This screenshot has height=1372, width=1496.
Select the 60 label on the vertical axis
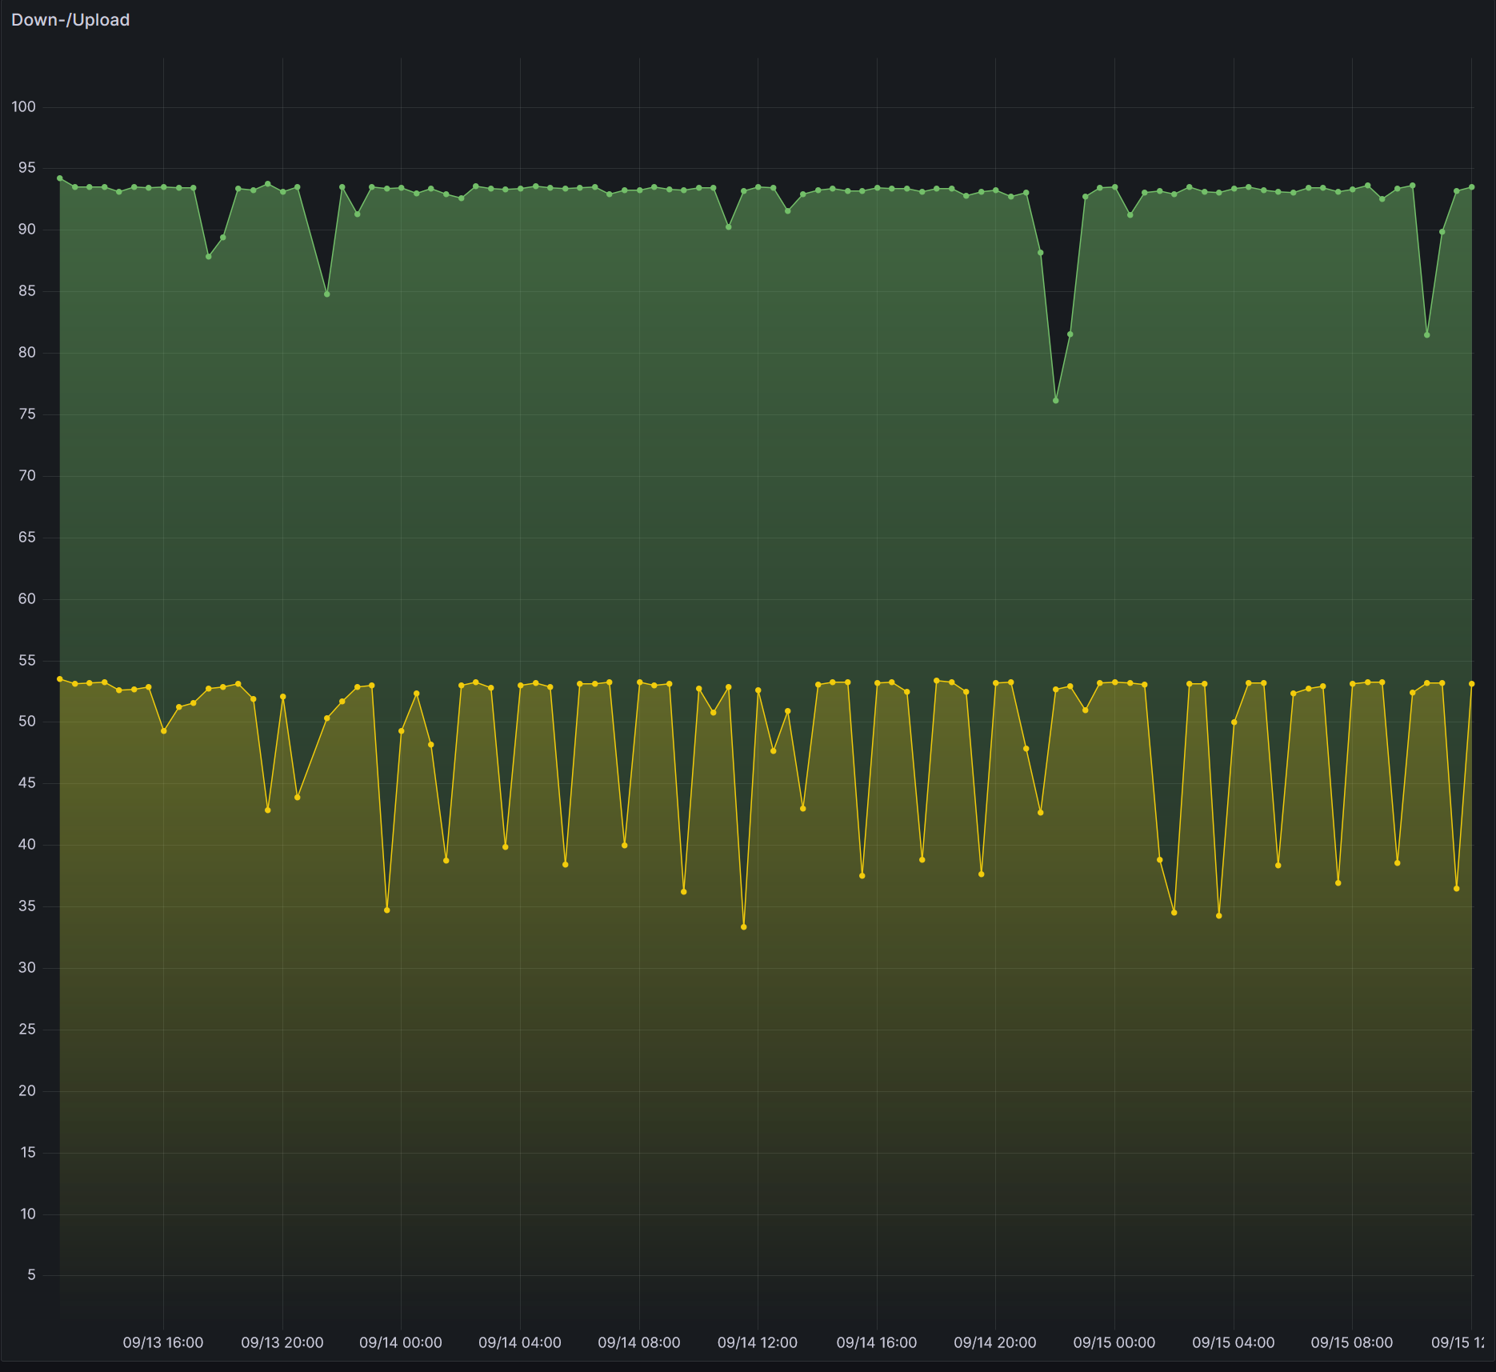click(27, 599)
